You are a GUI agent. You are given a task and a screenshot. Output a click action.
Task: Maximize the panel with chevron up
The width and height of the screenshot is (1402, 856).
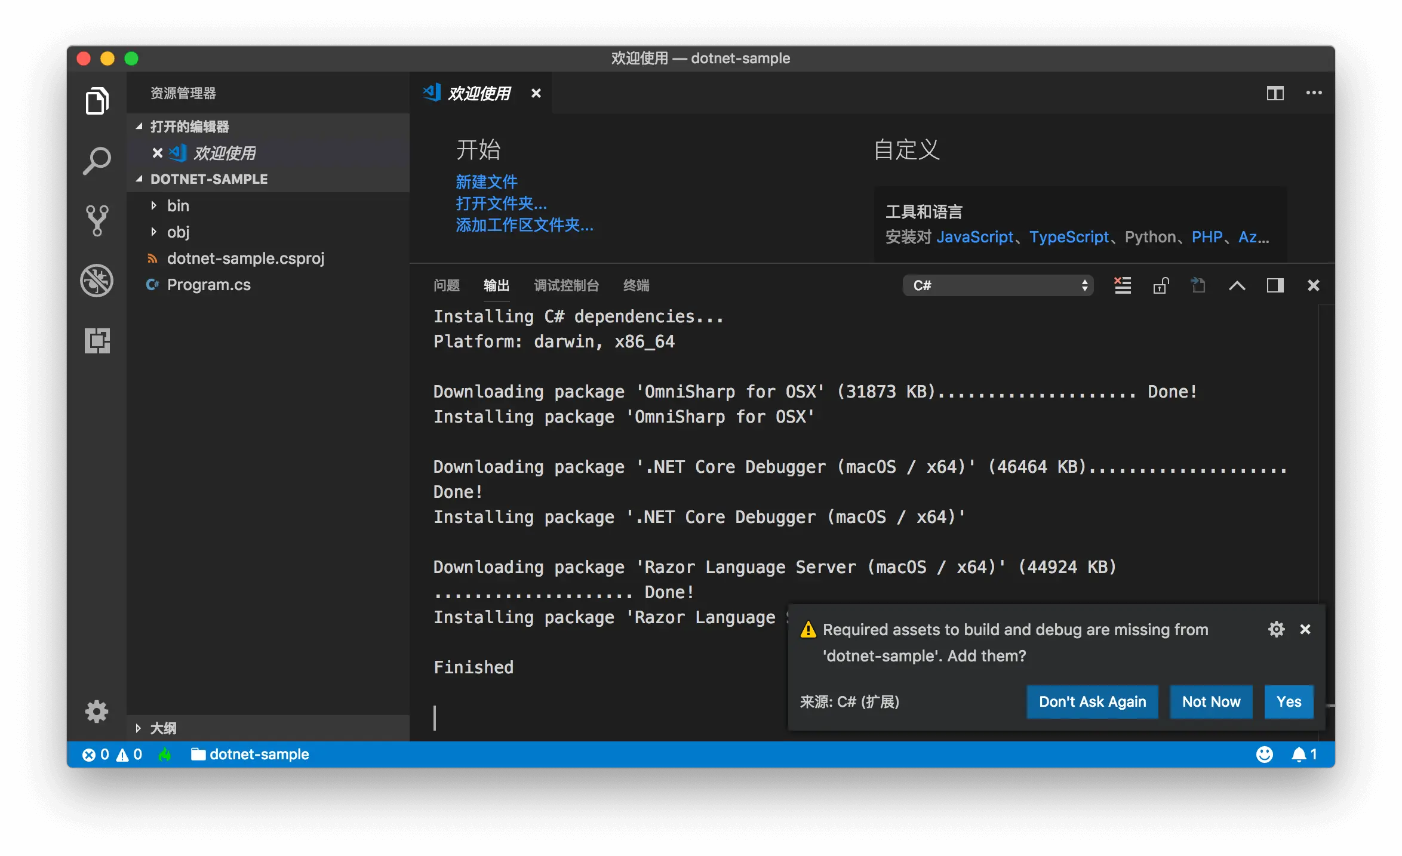(x=1237, y=285)
